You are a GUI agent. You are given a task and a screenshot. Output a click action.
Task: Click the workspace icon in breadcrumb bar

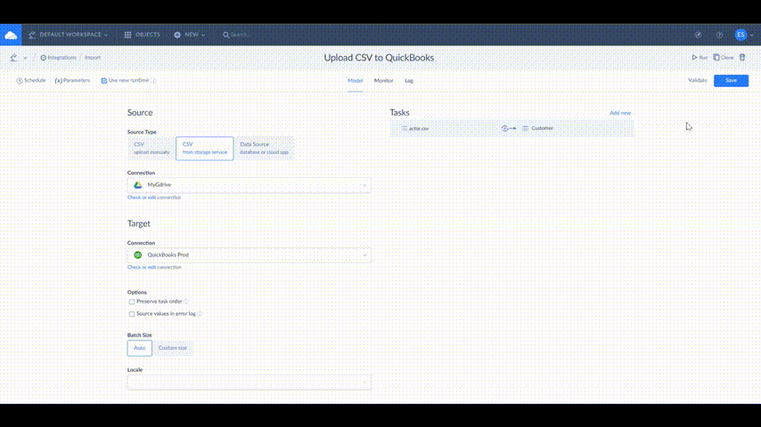[x=13, y=58]
